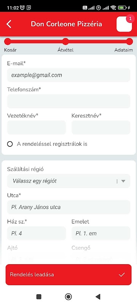137x305 pixels.
Task: Focus the Vezetéknév input field
Action: tap(37, 127)
